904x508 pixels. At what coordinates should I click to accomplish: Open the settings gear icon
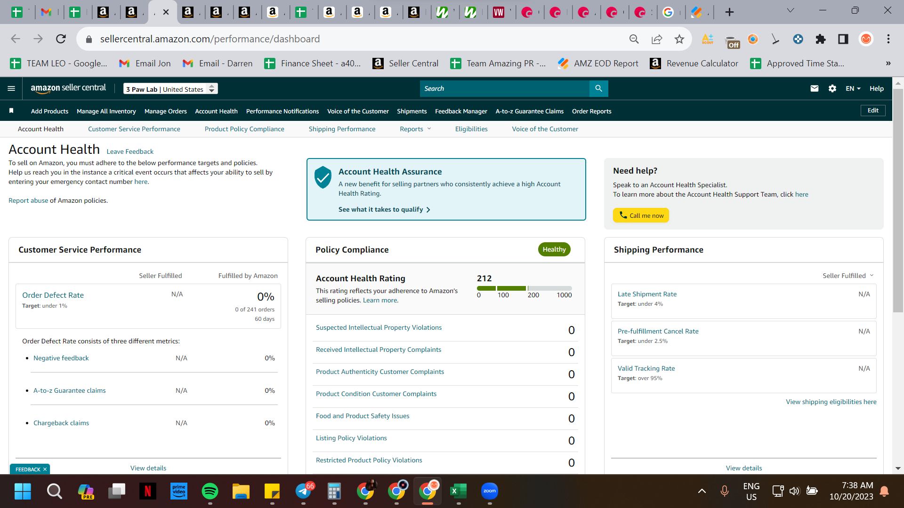click(832, 88)
